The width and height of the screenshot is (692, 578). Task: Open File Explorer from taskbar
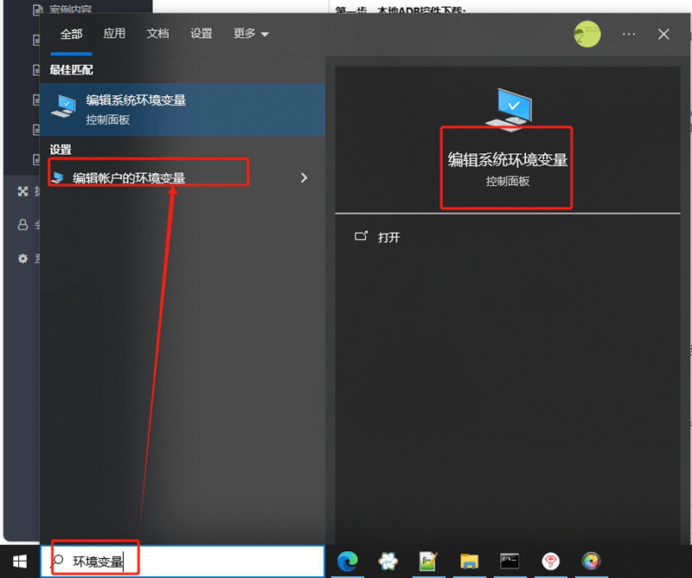click(x=469, y=562)
